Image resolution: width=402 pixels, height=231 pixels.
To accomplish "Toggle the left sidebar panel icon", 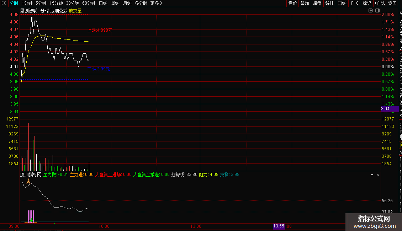I will pyautogui.click(x=4, y=3).
